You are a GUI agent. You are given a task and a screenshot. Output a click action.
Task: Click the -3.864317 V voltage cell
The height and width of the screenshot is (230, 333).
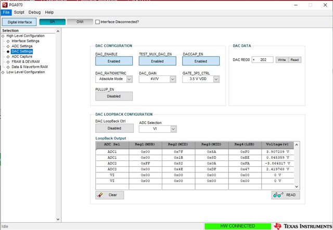pyautogui.click(x=277, y=164)
